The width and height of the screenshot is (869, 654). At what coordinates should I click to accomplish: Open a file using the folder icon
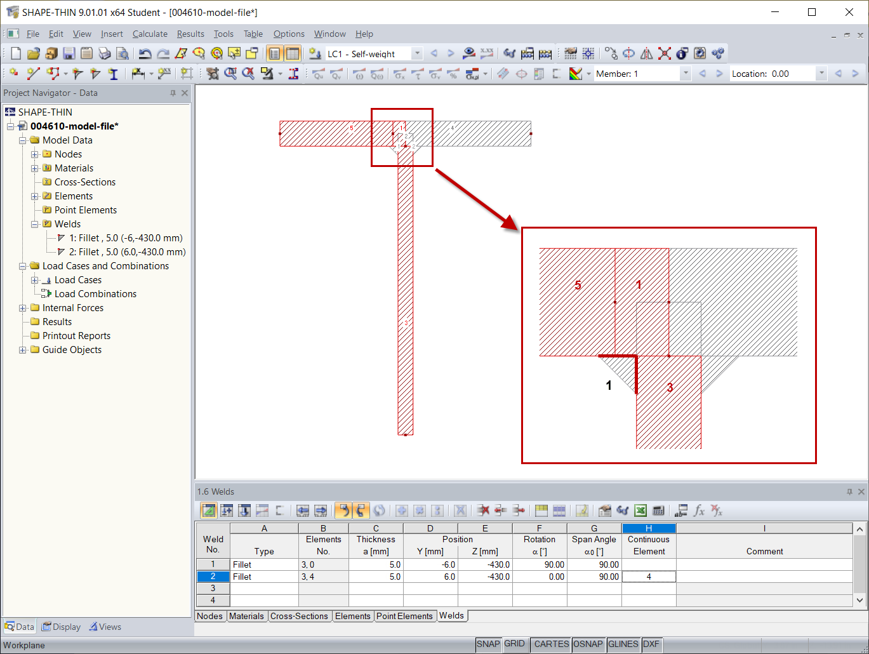tap(34, 54)
